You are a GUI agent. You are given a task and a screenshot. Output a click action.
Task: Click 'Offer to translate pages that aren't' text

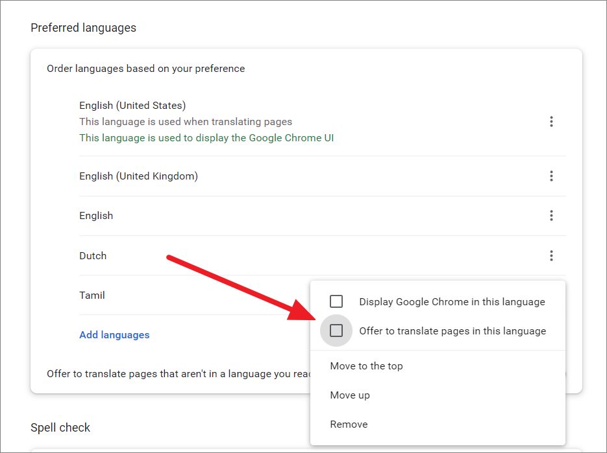click(179, 374)
